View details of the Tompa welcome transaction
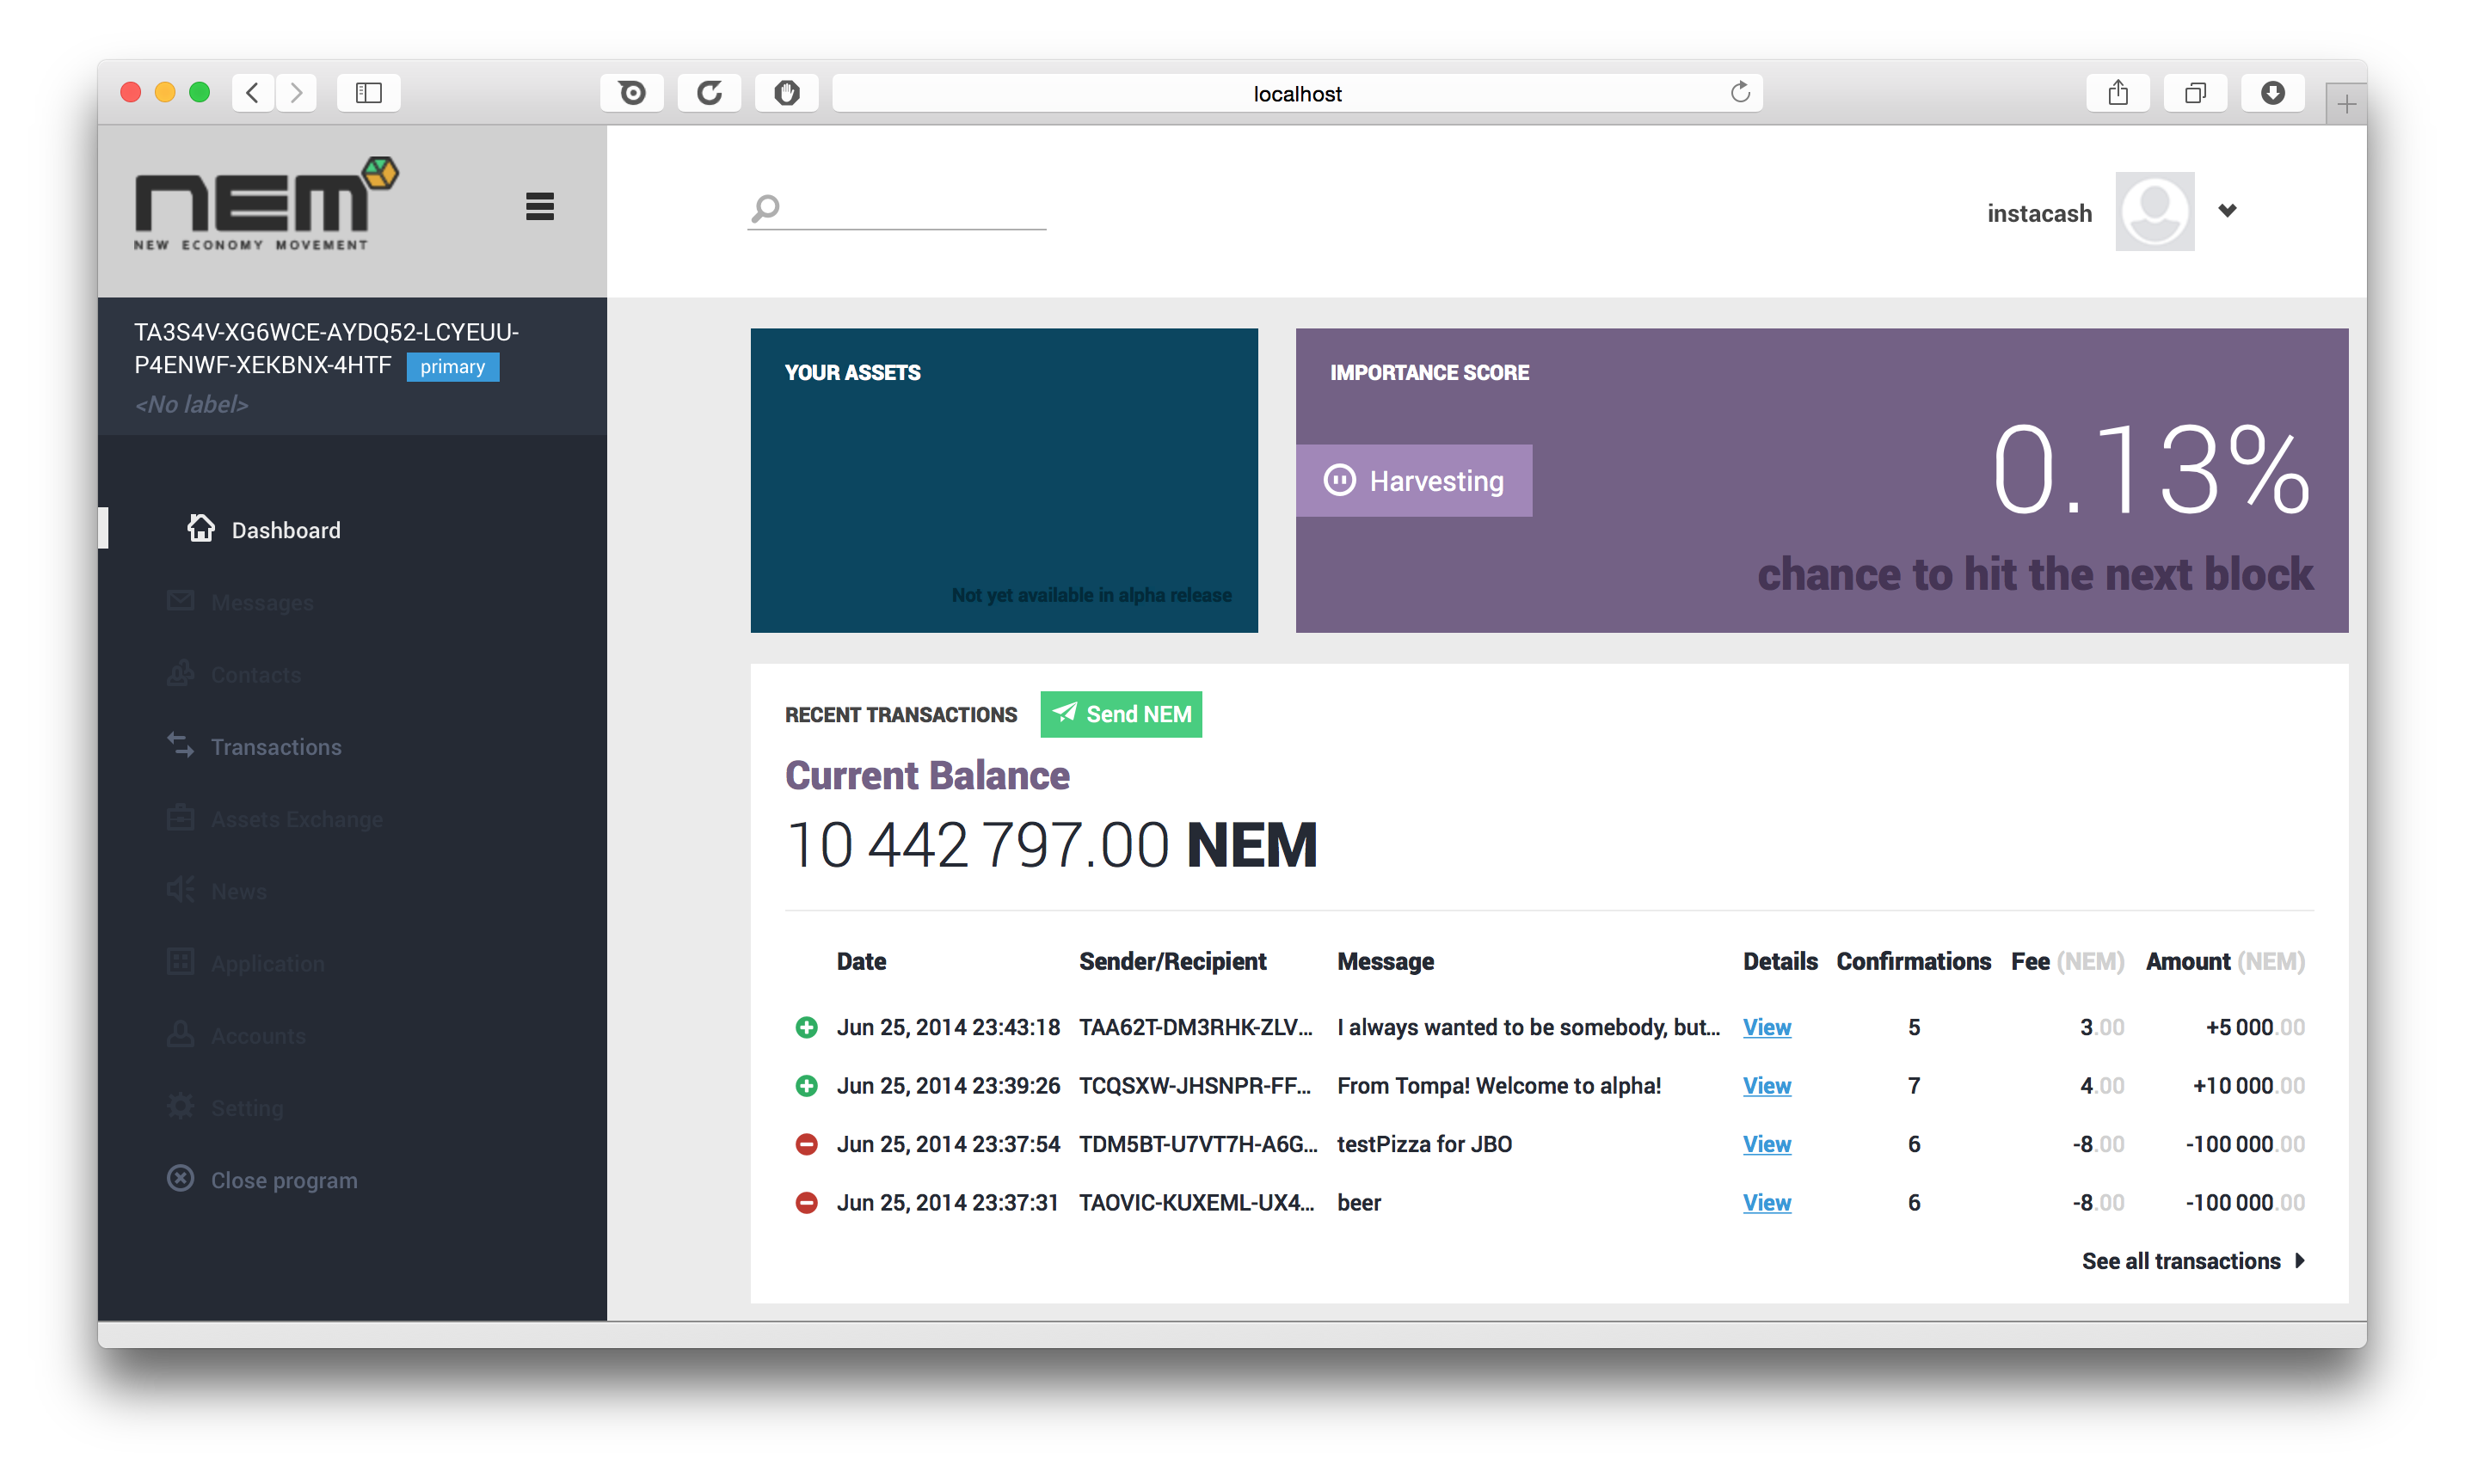 pyautogui.click(x=1767, y=1086)
